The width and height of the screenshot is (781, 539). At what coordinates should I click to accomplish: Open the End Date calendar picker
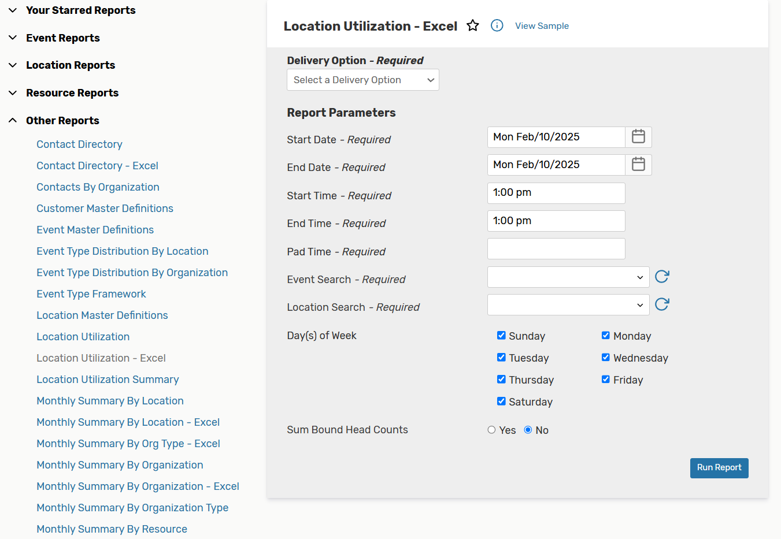[638, 165]
